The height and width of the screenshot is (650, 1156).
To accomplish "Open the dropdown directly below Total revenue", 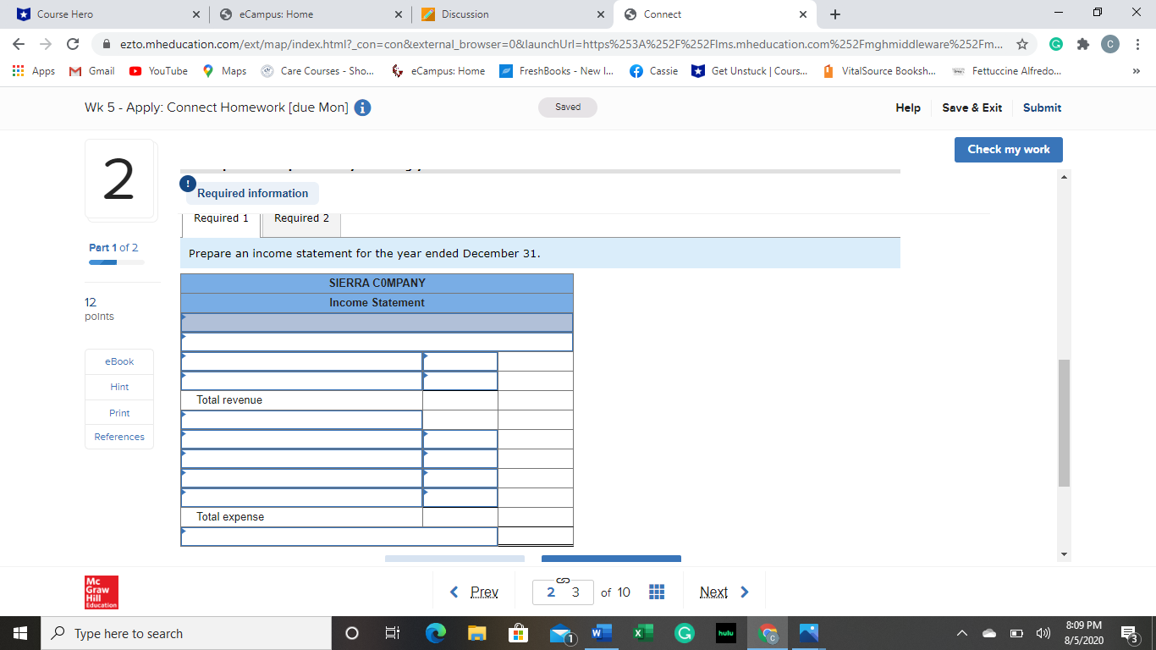I will pyautogui.click(x=301, y=420).
